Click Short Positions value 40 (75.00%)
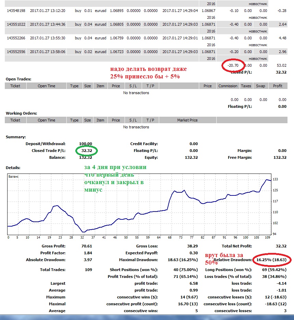The image size is (294, 320). [186, 270]
